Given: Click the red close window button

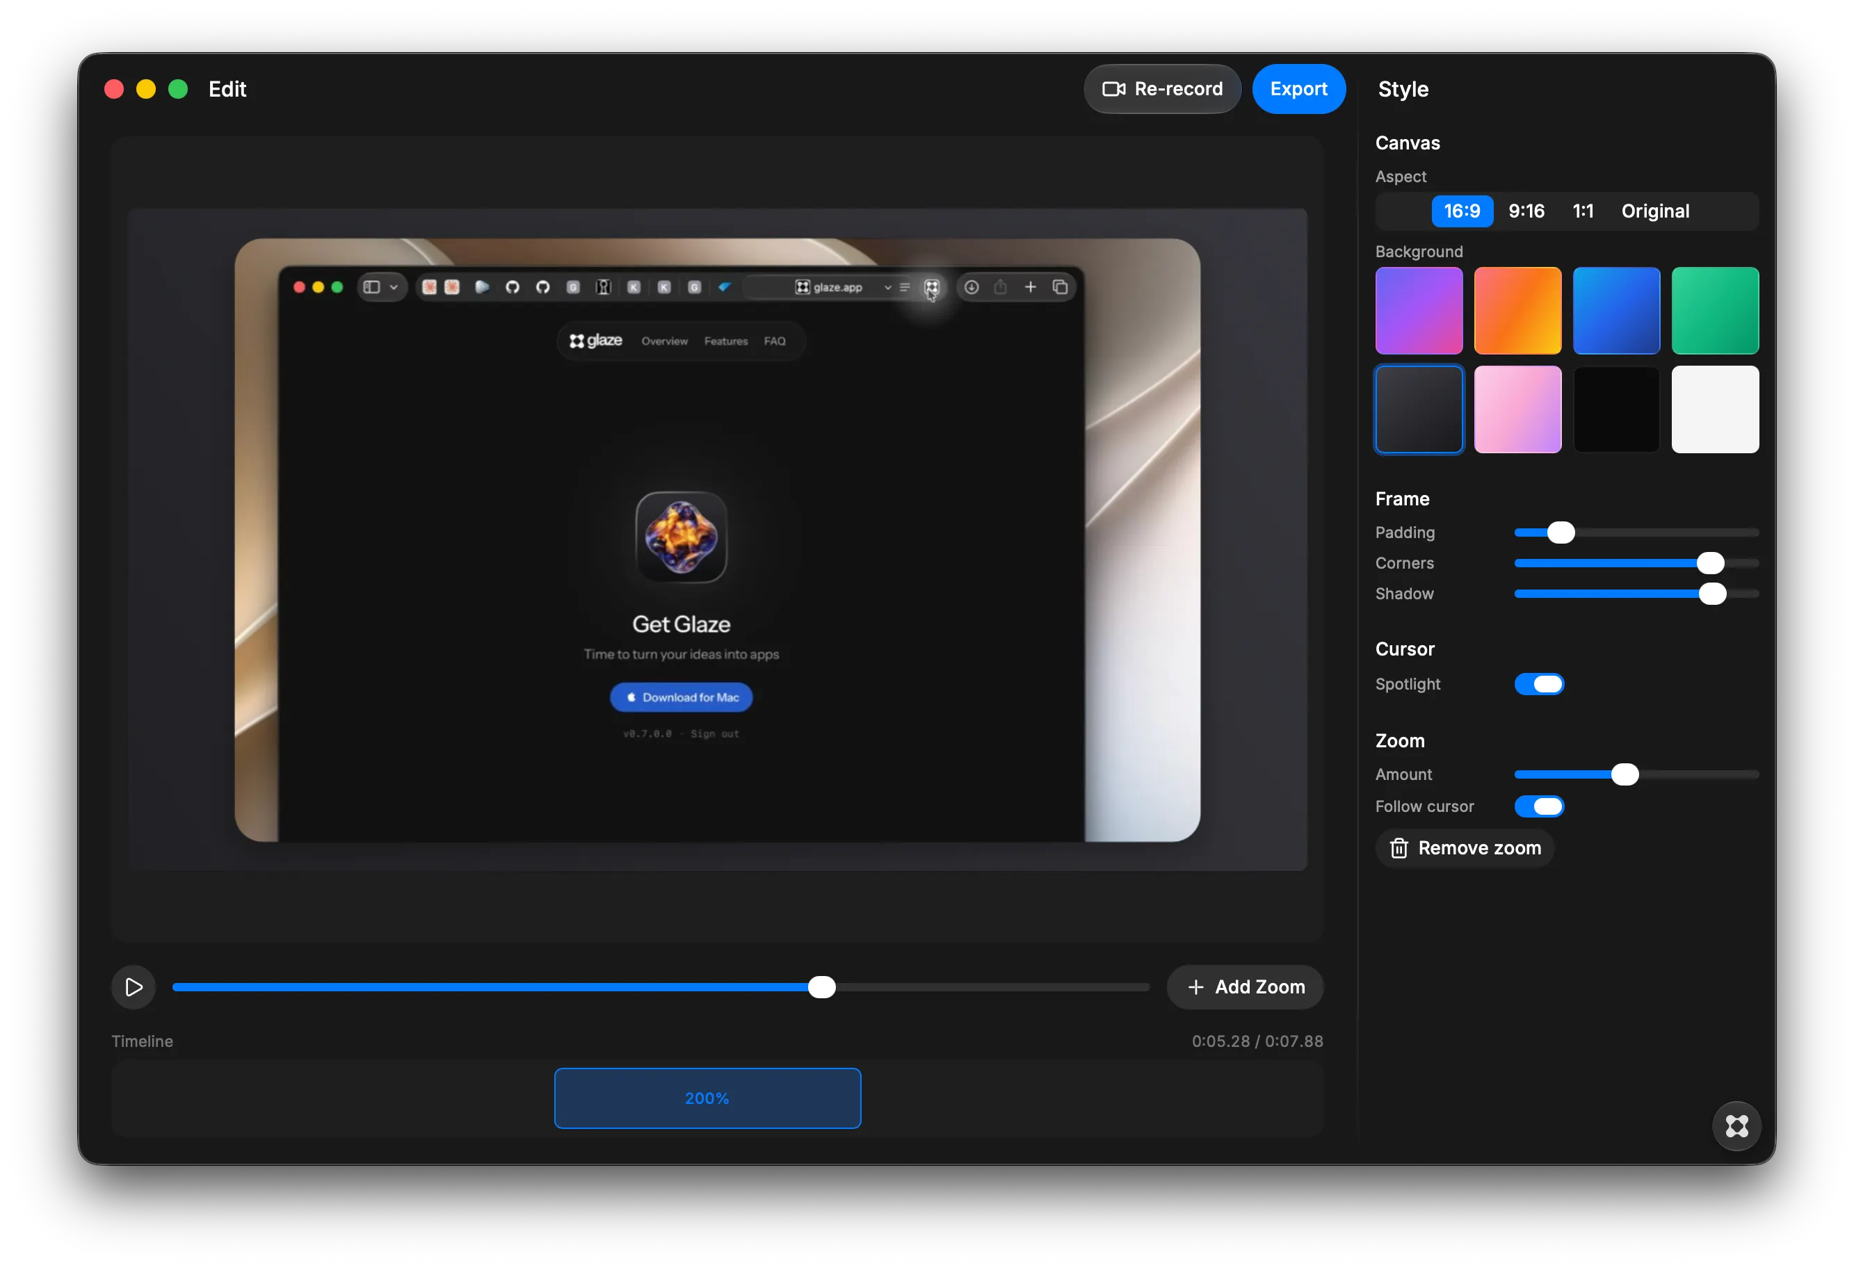Looking at the screenshot, I should [x=114, y=88].
